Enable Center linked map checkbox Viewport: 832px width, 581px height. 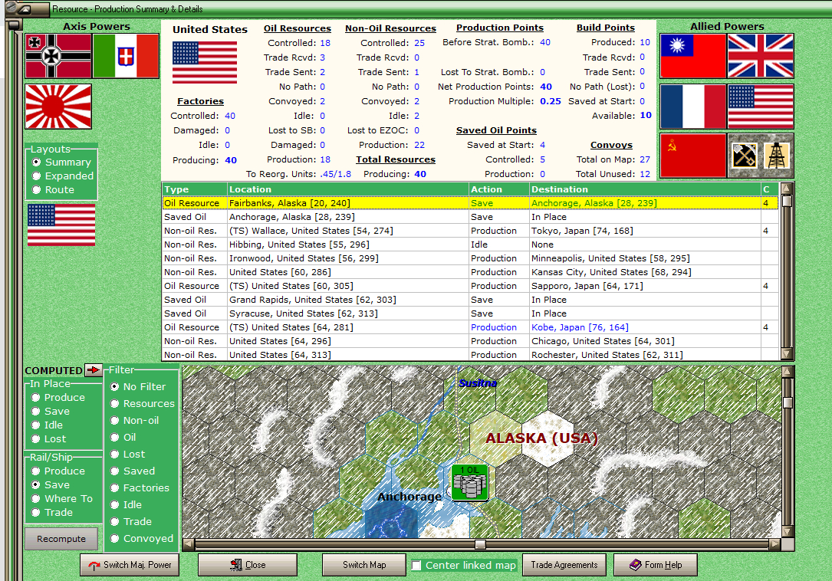[x=416, y=566]
